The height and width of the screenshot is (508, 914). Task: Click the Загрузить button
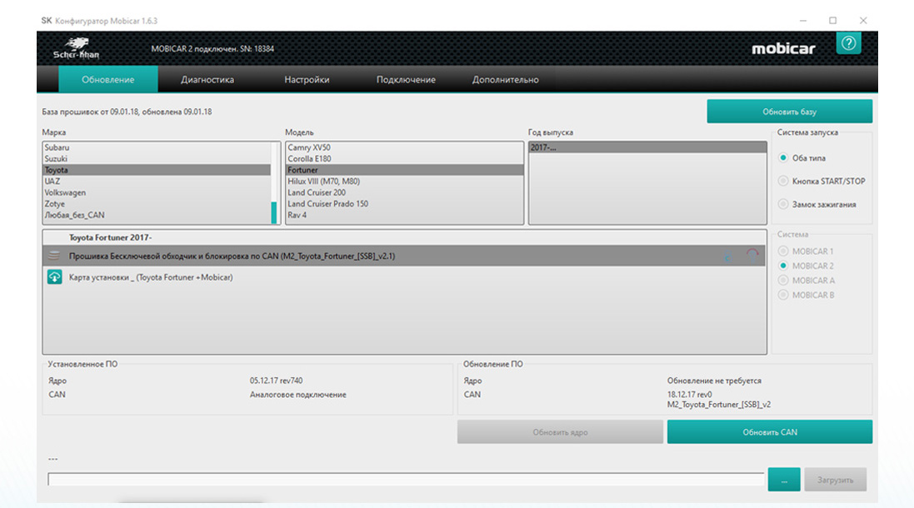tap(836, 480)
